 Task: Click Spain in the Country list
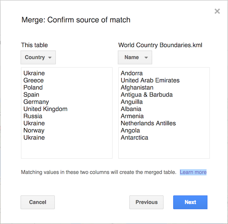point(31,95)
